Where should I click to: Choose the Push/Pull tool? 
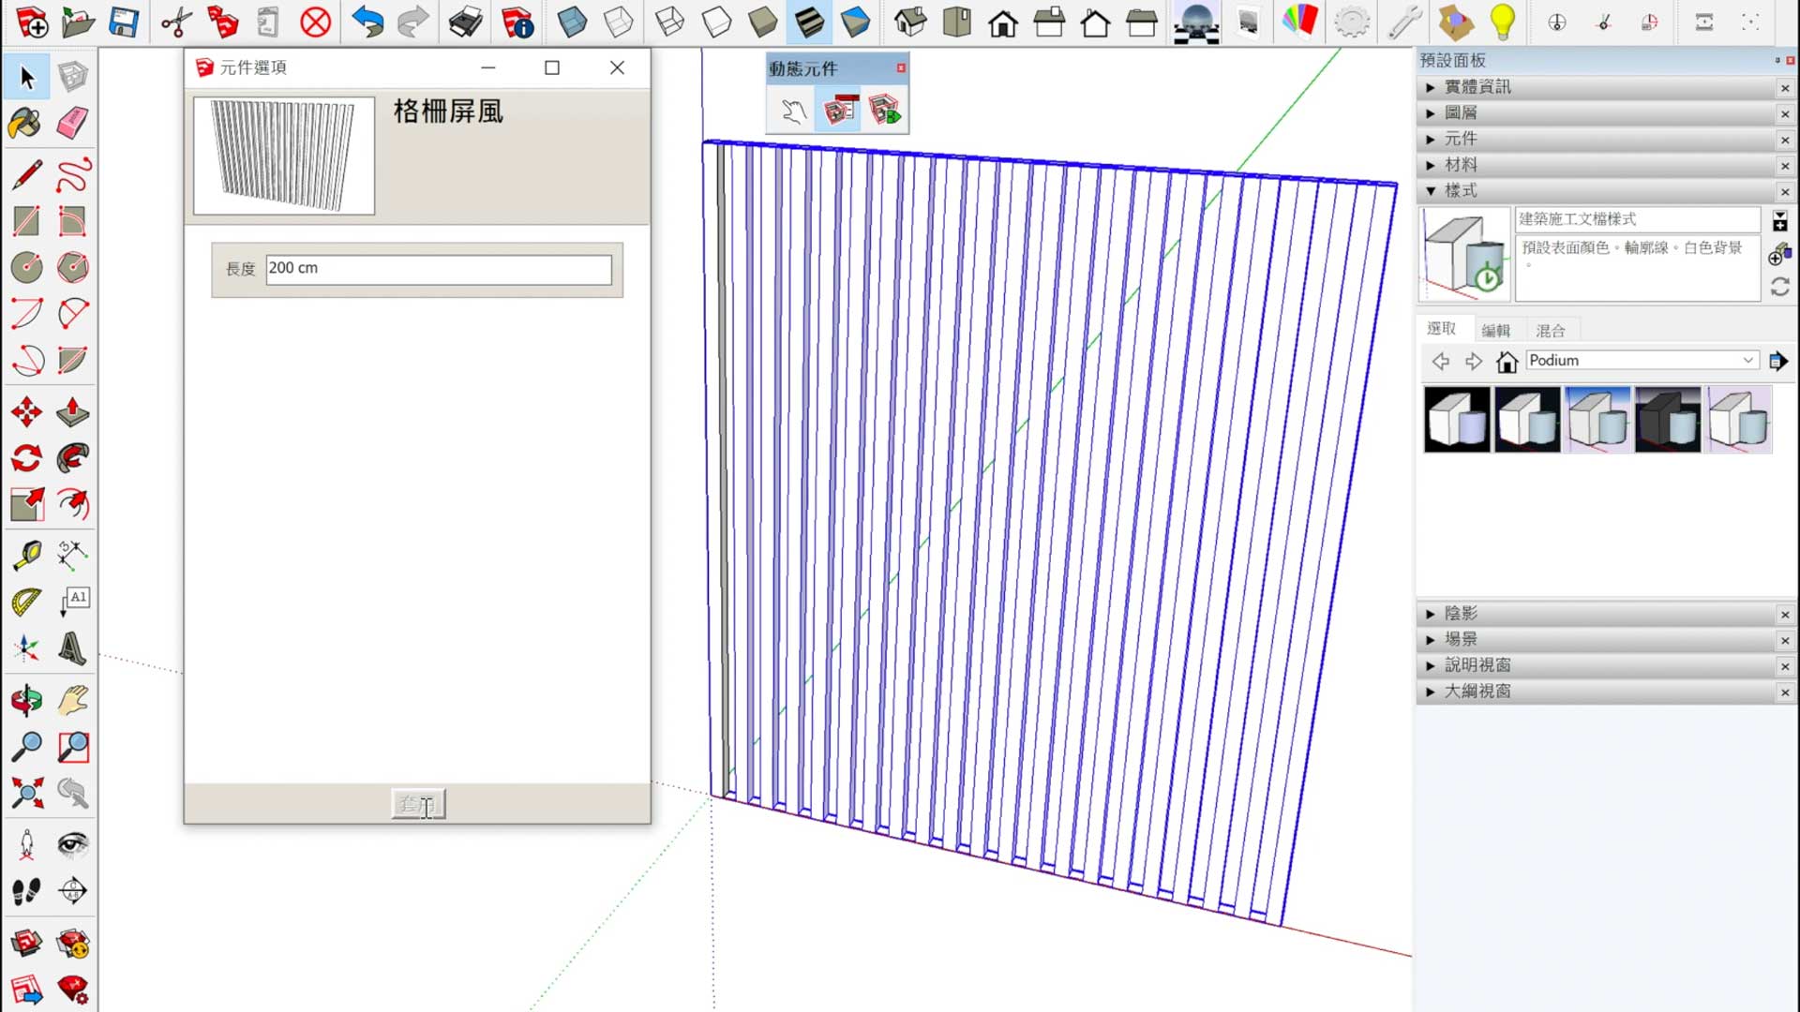[72, 412]
